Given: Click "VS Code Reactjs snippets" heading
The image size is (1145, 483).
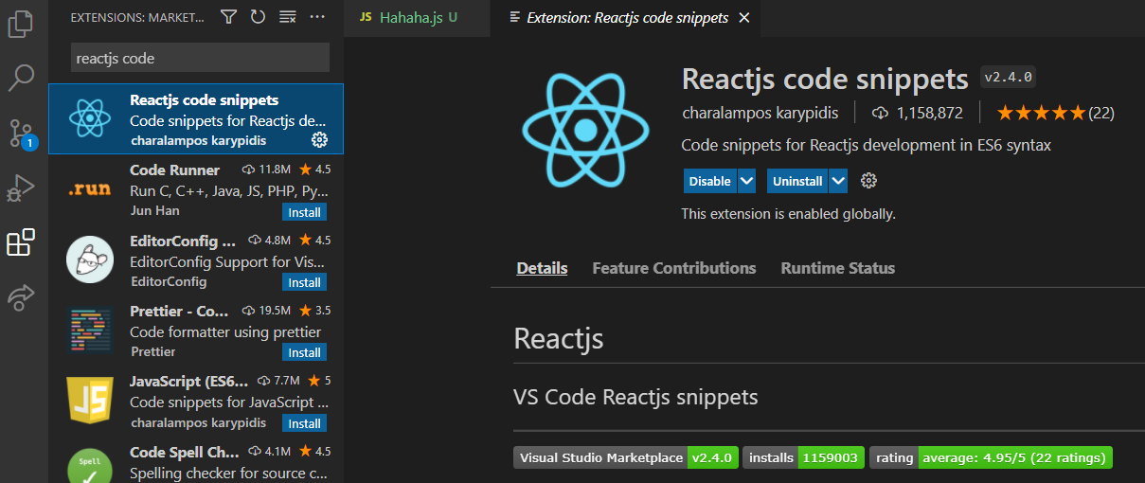Looking at the screenshot, I should point(635,397).
